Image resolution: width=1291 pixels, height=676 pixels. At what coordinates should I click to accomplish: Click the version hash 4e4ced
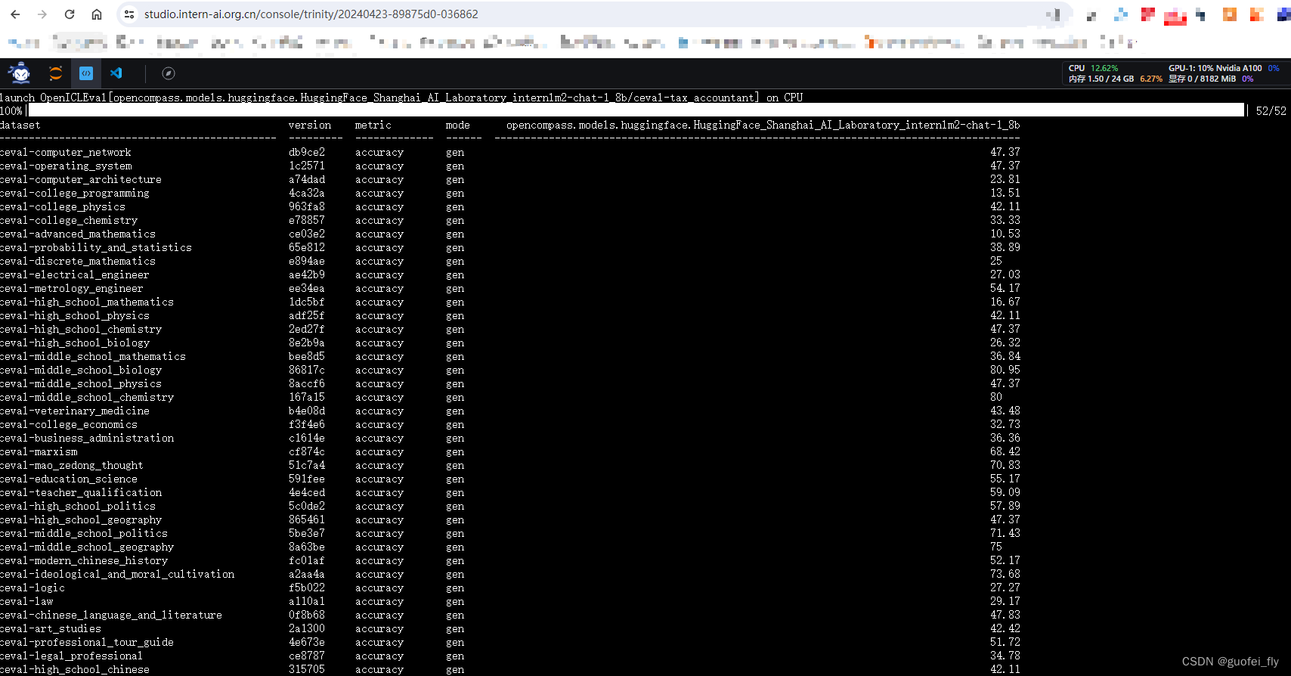coord(307,492)
